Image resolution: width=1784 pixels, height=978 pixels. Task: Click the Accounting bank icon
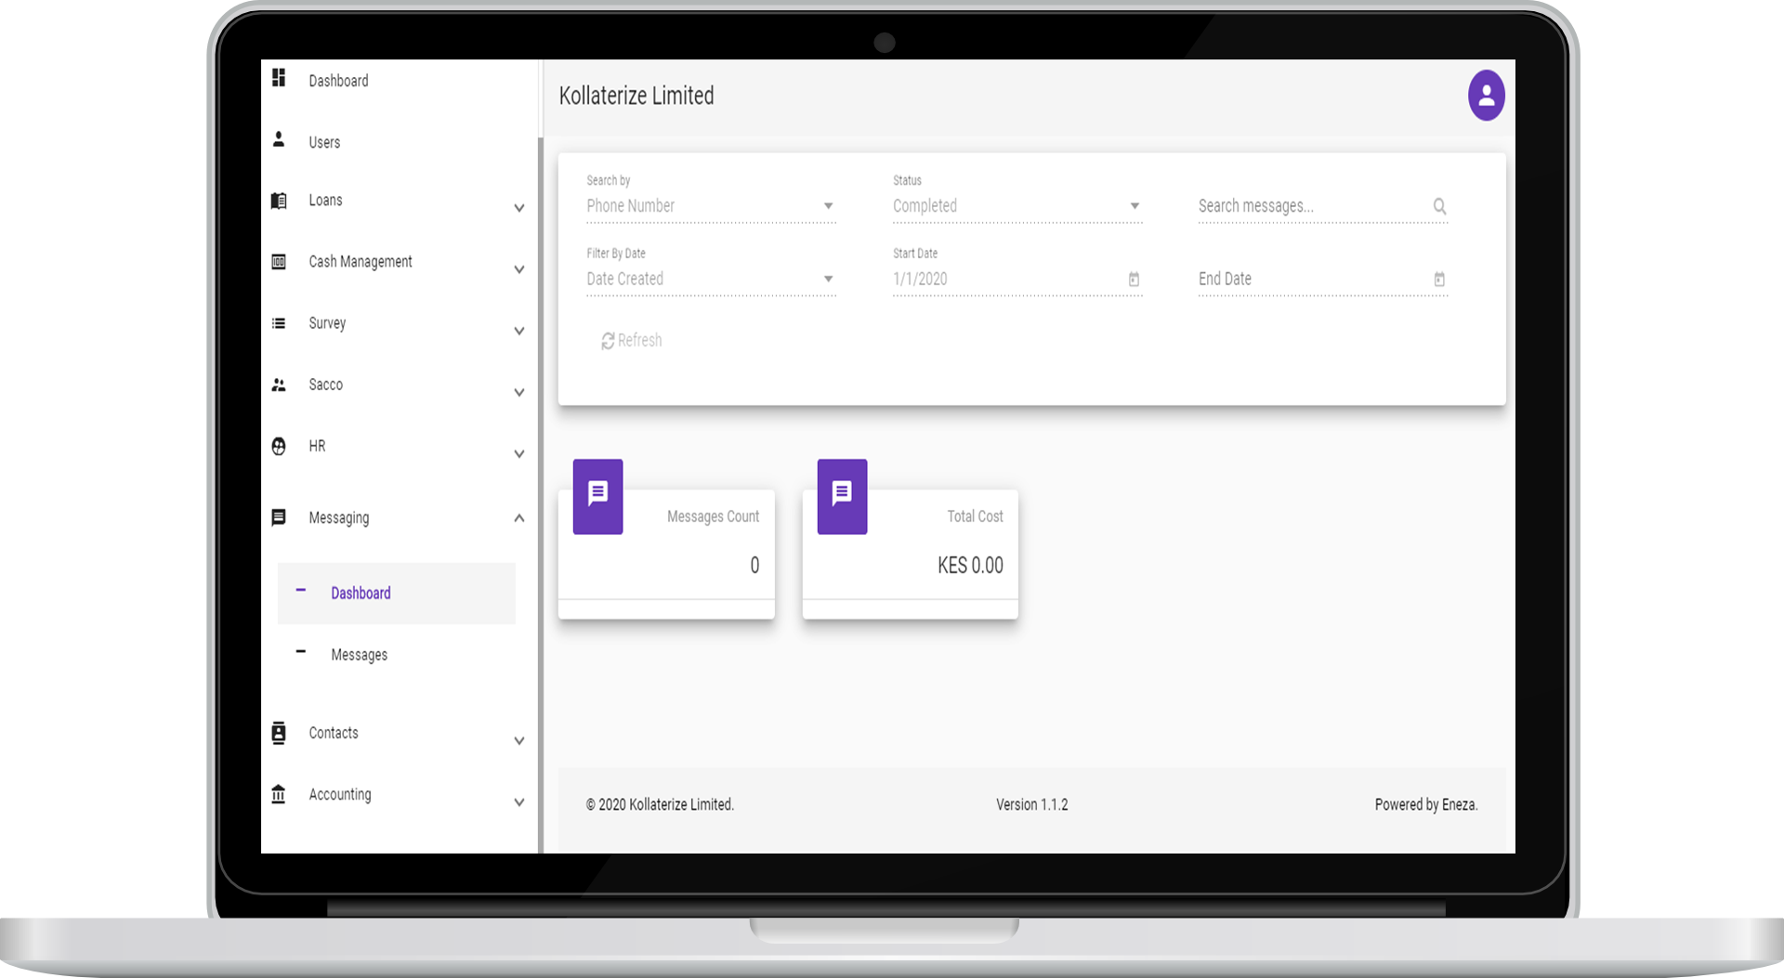point(278,794)
